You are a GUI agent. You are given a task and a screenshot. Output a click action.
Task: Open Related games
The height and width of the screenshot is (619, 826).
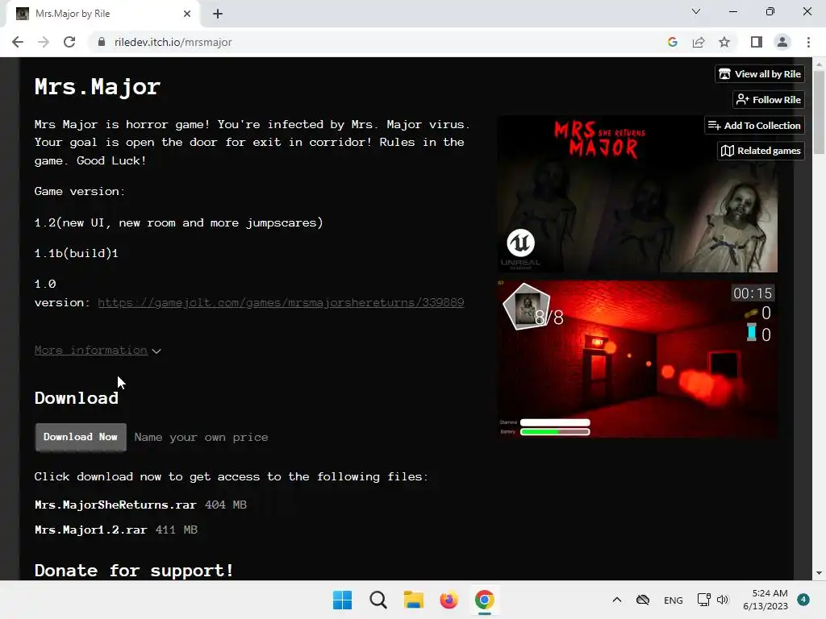coord(761,151)
